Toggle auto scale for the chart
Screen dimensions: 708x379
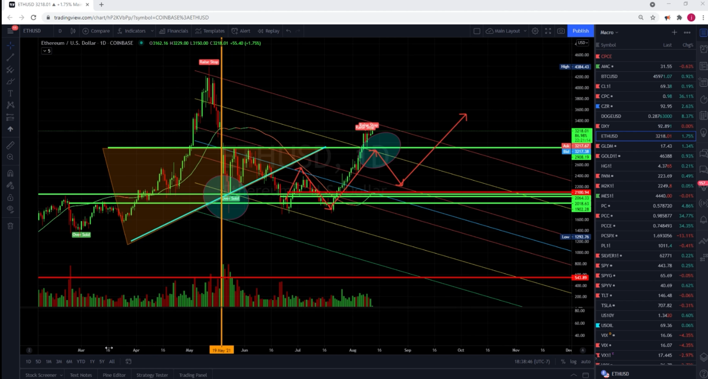point(585,362)
